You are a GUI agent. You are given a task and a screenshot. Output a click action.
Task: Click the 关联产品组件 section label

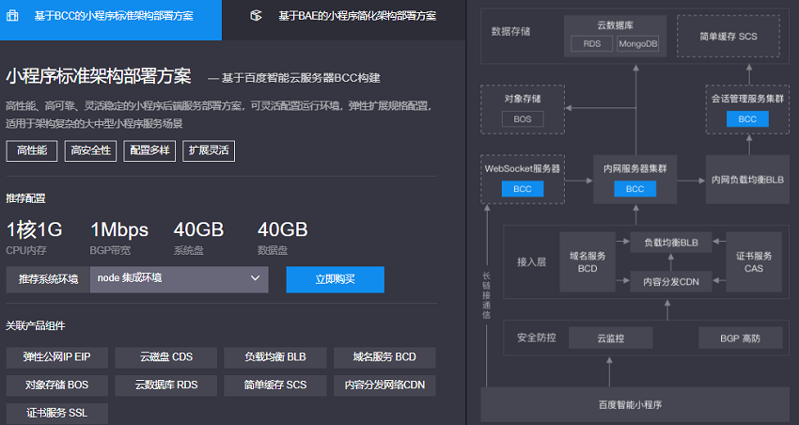(x=35, y=325)
